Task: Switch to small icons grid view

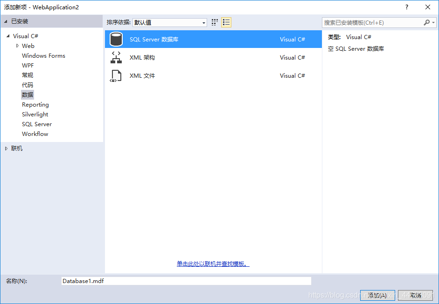Action: 215,22
